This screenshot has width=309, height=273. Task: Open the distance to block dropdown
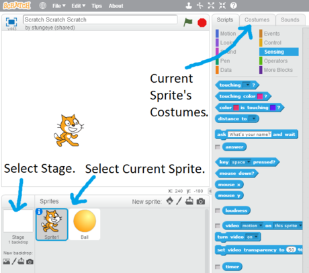coord(253,119)
